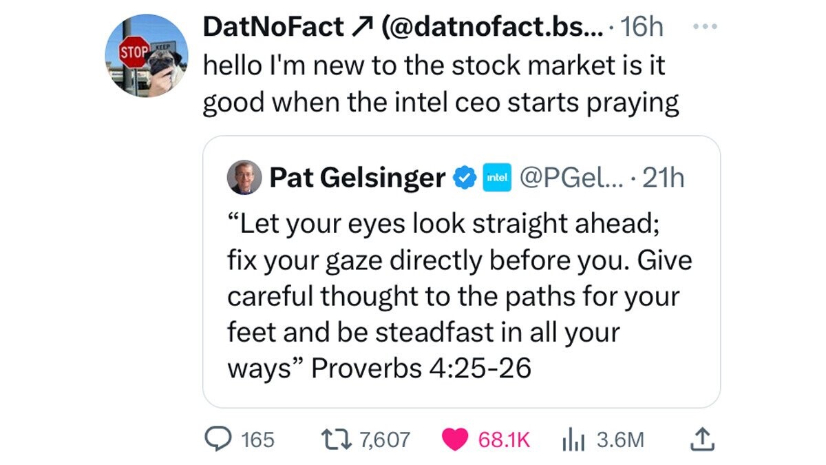
Task: Open DatNoFact's pug profile picture
Action: [147, 55]
